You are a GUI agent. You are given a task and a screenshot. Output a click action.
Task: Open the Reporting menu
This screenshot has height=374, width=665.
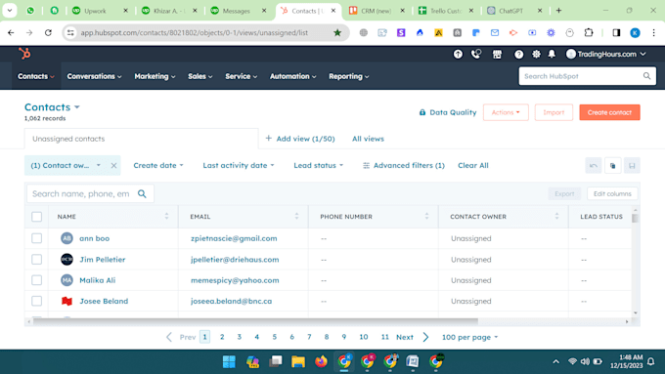pos(348,76)
